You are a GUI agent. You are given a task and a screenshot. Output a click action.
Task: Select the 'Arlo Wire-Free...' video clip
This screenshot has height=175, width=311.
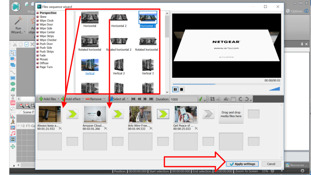140,114
